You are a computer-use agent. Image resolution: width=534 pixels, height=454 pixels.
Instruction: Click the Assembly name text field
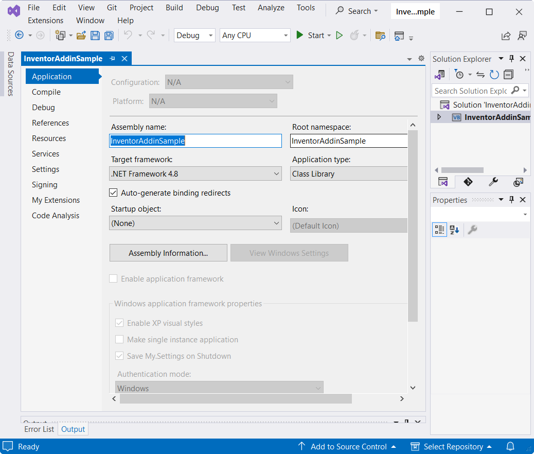tap(195, 141)
